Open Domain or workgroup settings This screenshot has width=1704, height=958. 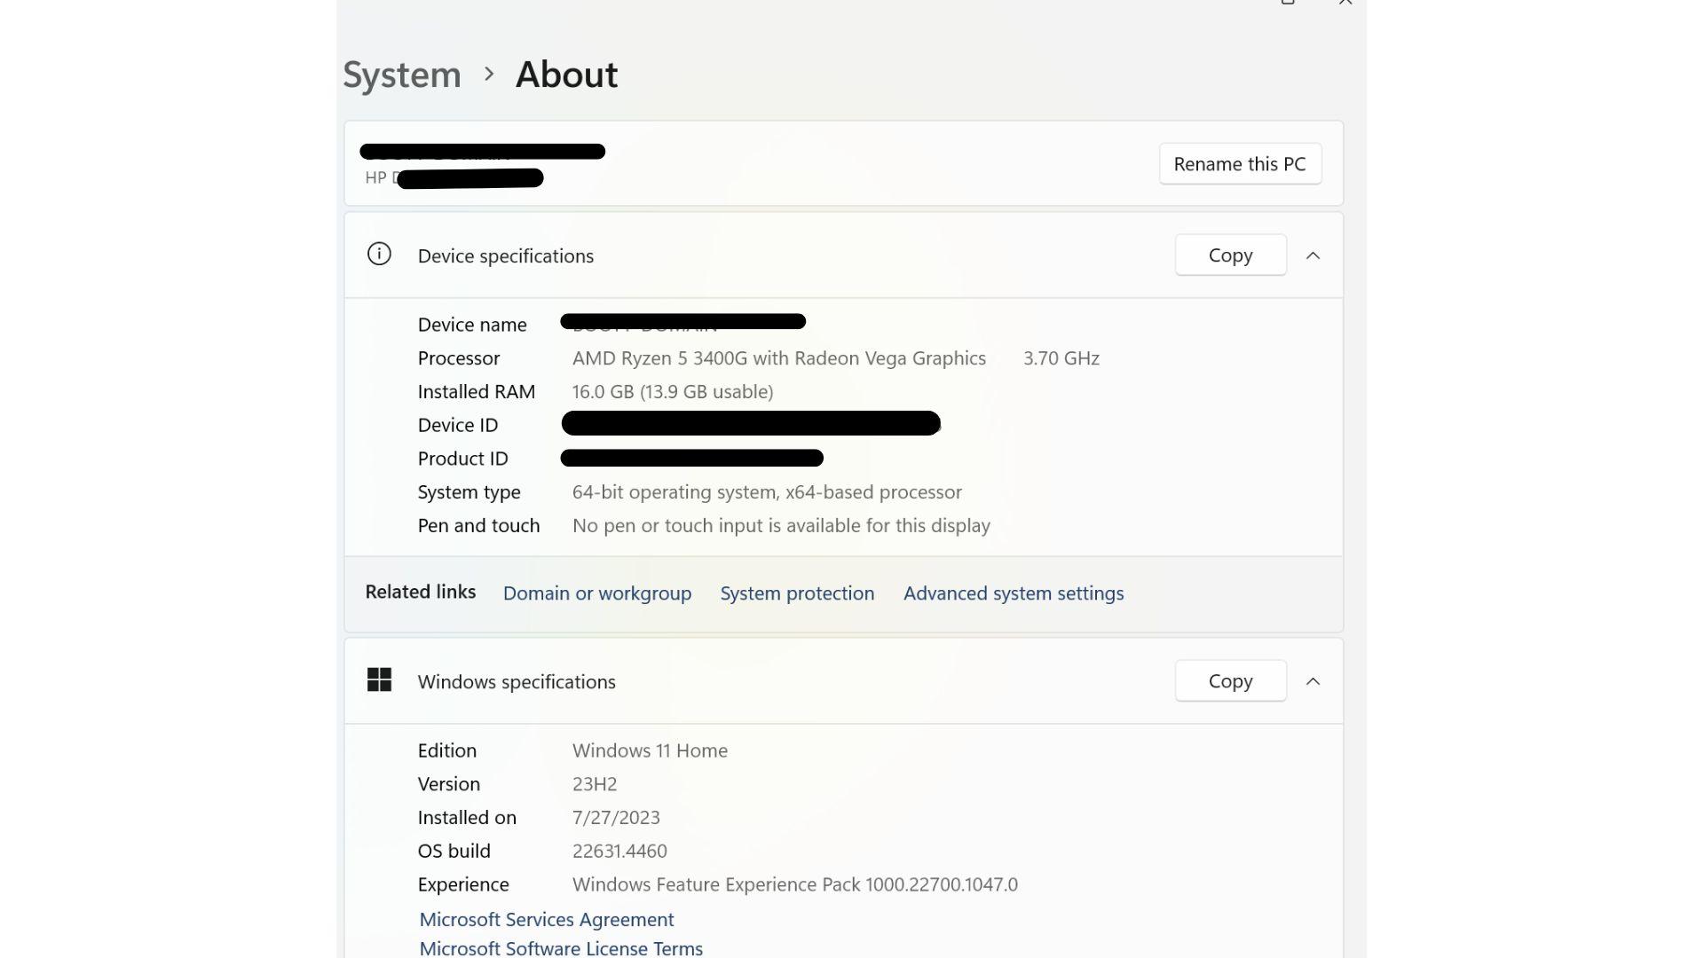(596, 593)
